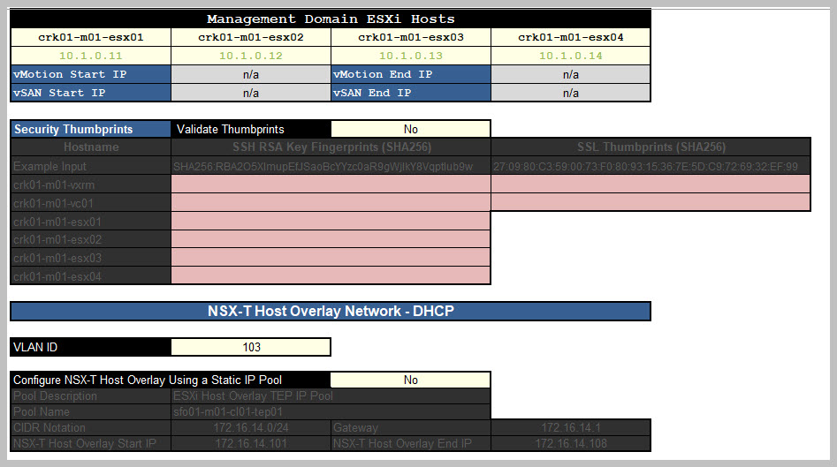Click the Security Thumbprints label cell
This screenshot has height=467, width=837.
91,129
